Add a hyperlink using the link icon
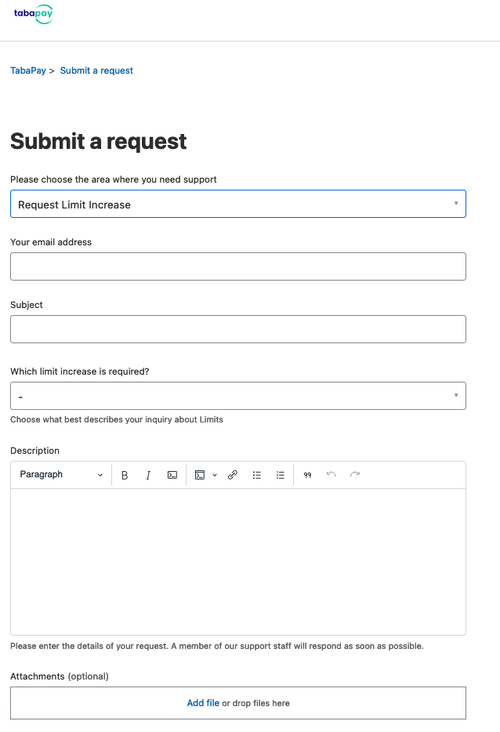500x732 pixels. tap(233, 475)
